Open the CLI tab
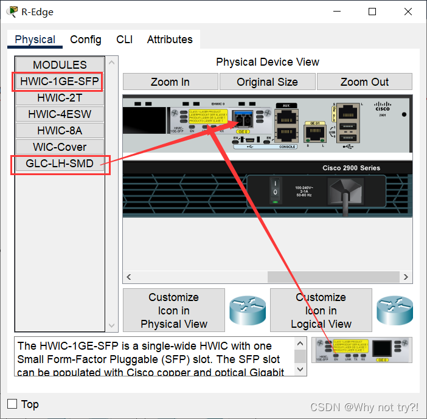The width and height of the screenshot is (427, 419). click(x=125, y=40)
